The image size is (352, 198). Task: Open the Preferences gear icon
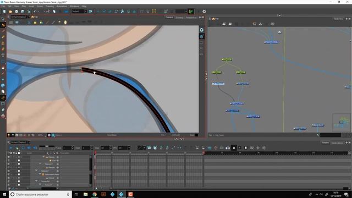click(204, 12)
